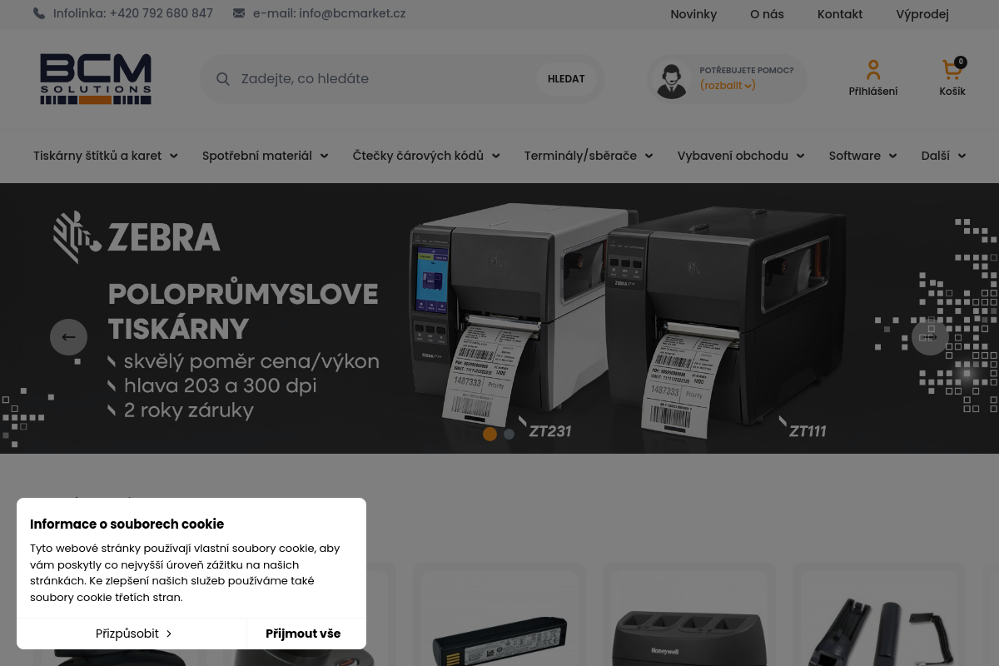
Task: Click the Přihlášení user account icon
Action: pyautogui.click(x=872, y=70)
